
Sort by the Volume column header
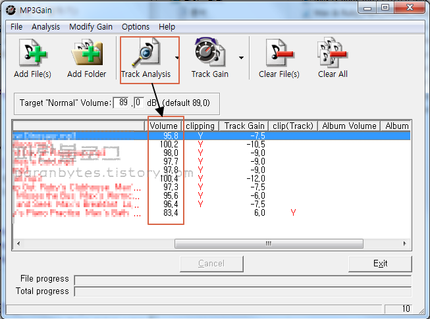[163, 126]
